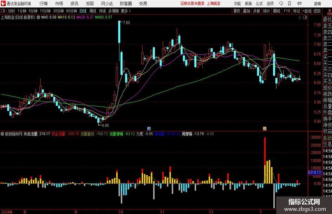The width and height of the screenshot is (332, 214).
Task: Switch to 5分钟 period tab
Action: click(33, 11)
